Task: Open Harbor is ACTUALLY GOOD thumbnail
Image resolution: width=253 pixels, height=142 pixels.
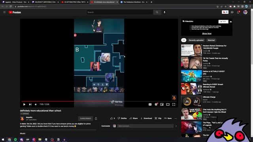Action: point(191,76)
